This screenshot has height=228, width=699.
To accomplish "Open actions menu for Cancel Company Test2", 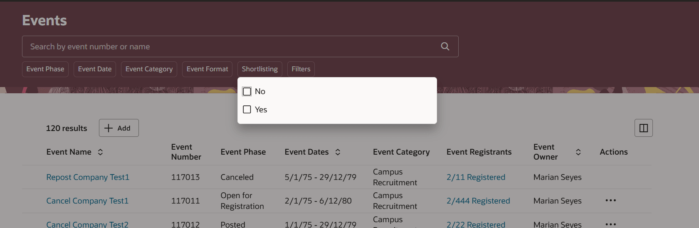I will 610,224.
